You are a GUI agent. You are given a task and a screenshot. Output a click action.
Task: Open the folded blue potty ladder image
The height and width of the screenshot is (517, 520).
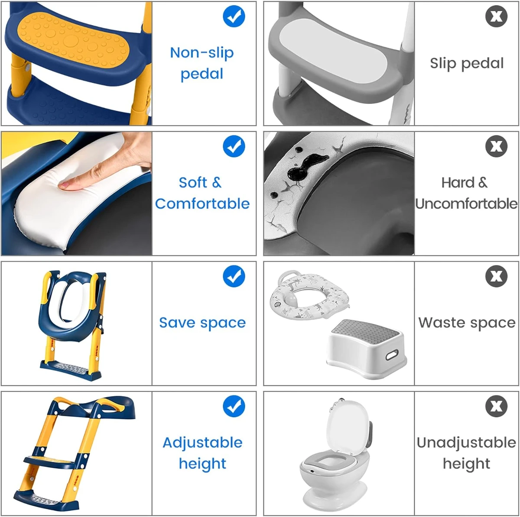(x=73, y=326)
